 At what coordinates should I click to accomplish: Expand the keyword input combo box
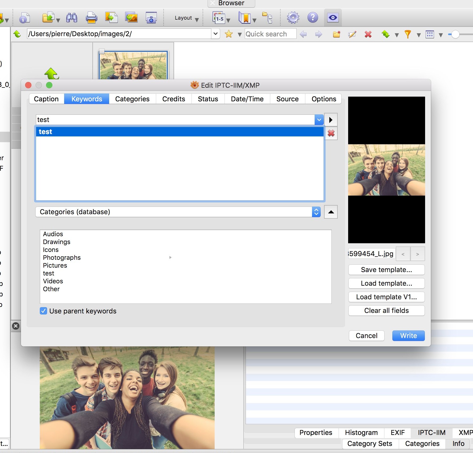pyautogui.click(x=319, y=120)
